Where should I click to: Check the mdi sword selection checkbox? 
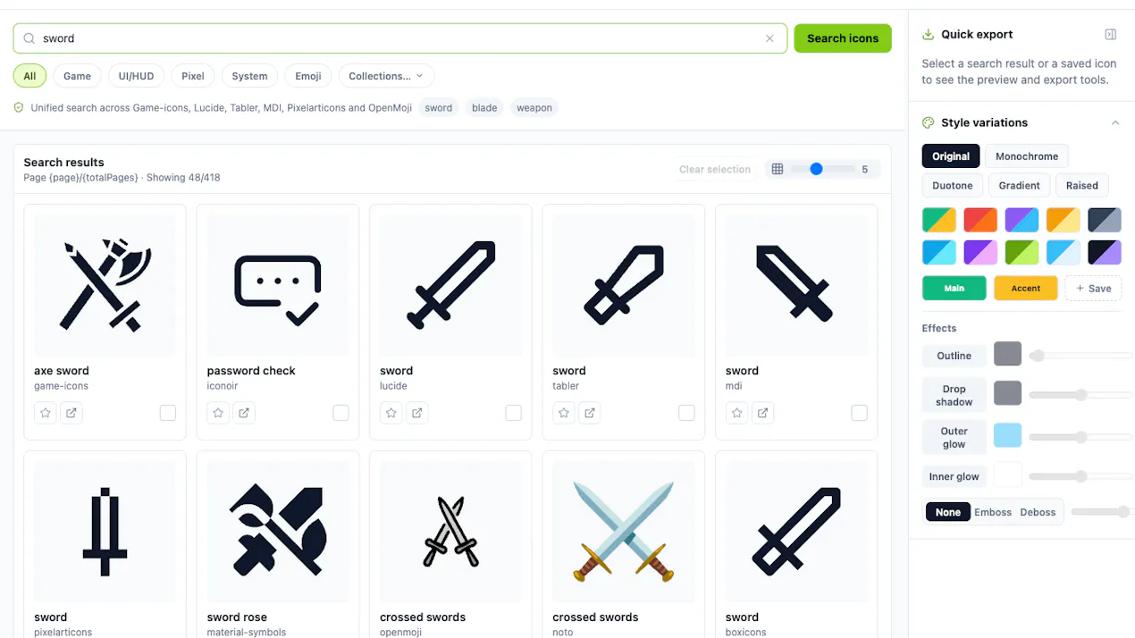(859, 413)
